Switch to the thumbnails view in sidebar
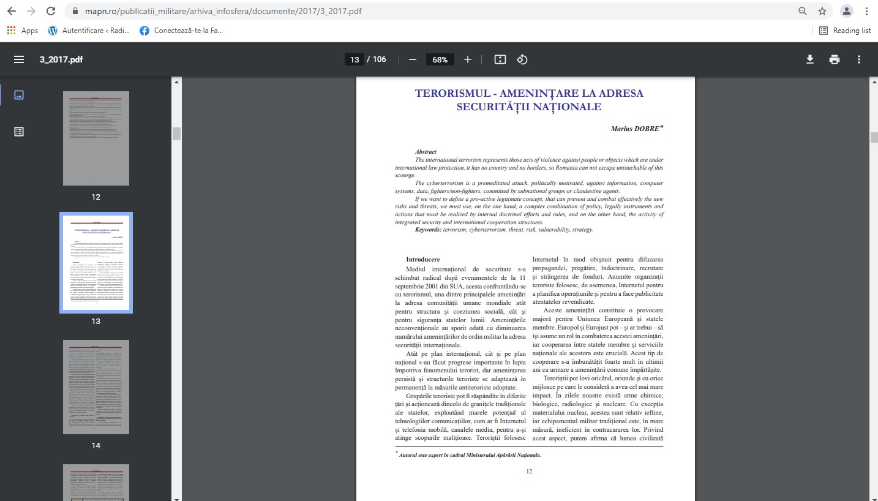This screenshot has height=501, width=878. click(19, 95)
